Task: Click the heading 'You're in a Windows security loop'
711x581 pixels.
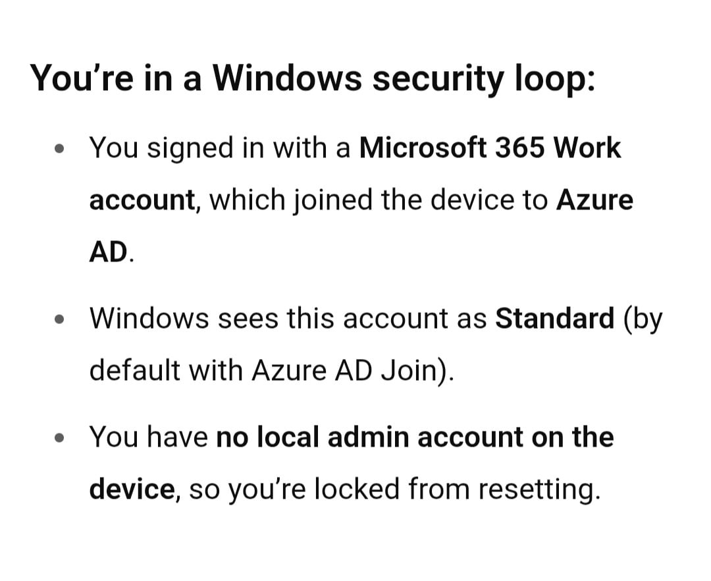Action: coord(313,78)
